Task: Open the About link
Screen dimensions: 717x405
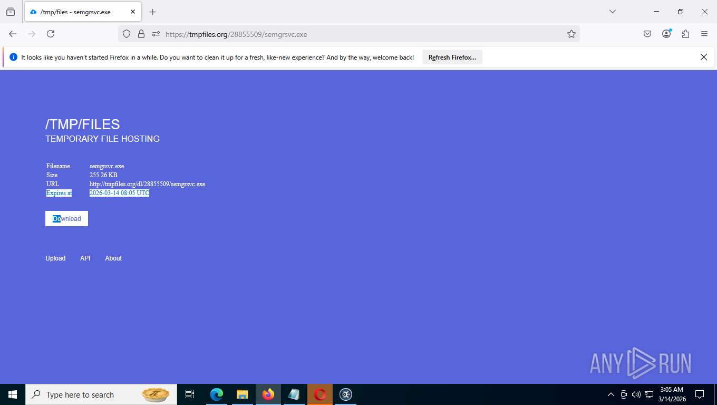Action: coord(113,258)
